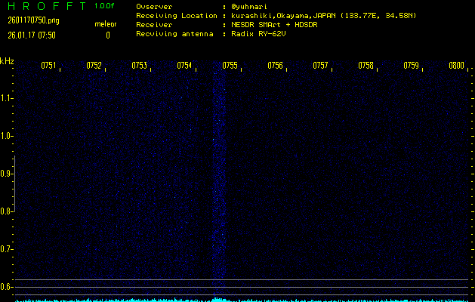Click the gray vertical range bar near 0.9 kHz
The width and height of the screenshot is (475, 302).
pos(14,183)
